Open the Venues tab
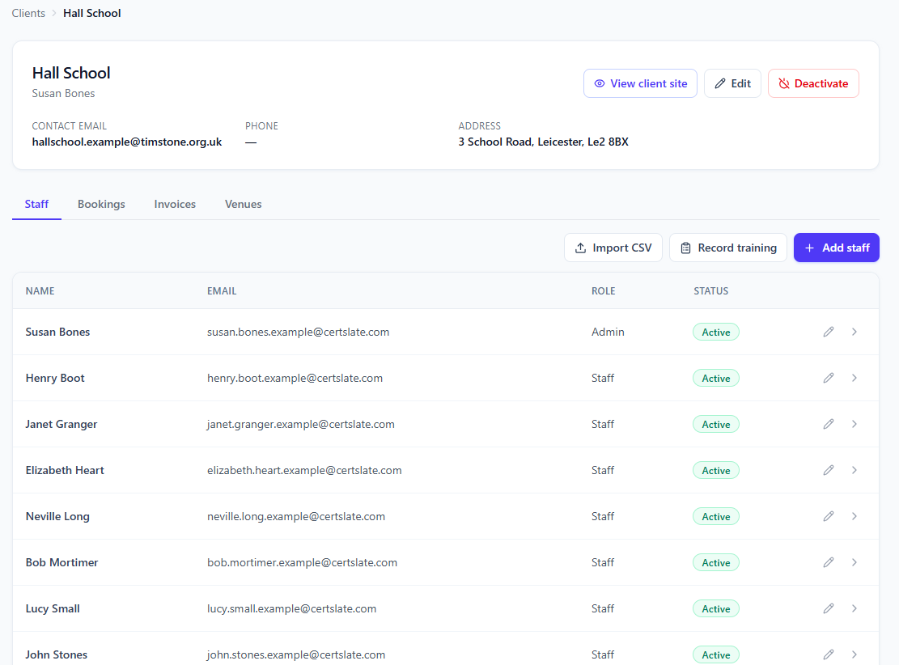 tap(243, 204)
